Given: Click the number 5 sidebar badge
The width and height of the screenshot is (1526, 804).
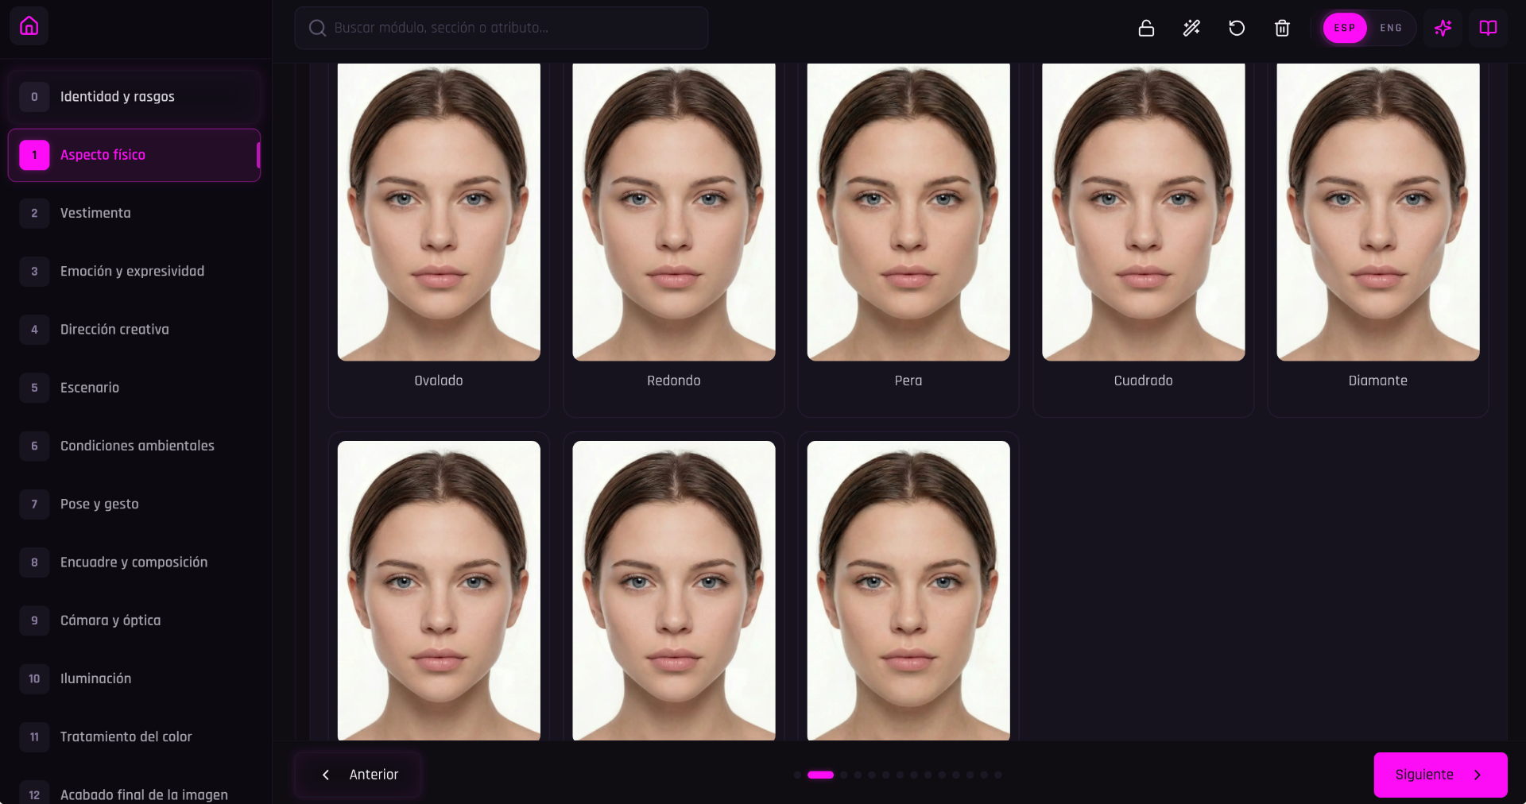Looking at the screenshot, I should tap(34, 388).
